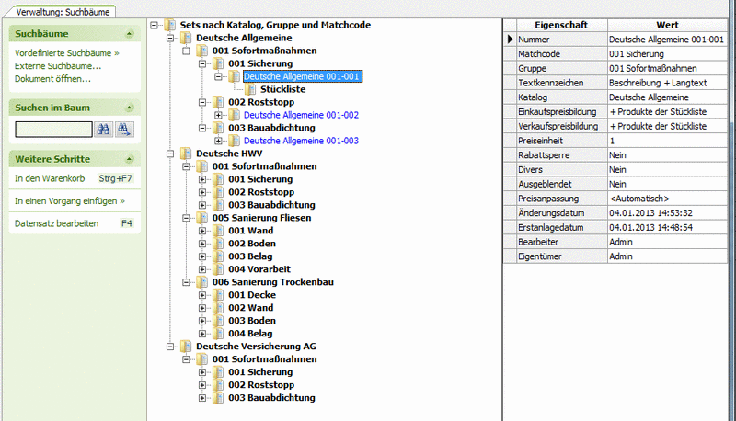Click In einen Vorgang einfügen
The image size is (736, 421).
click(x=70, y=201)
